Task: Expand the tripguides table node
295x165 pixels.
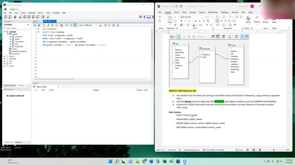Action: tap(11, 46)
